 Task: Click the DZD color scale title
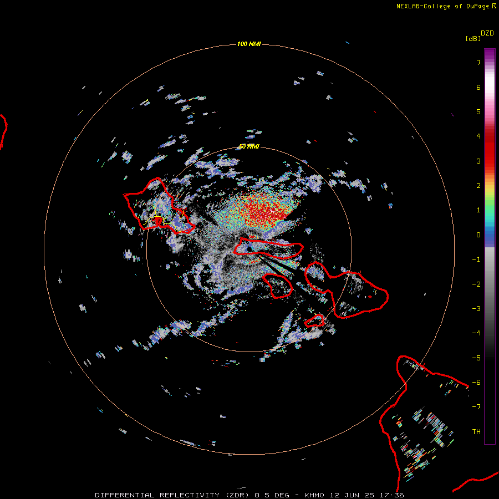(x=487, y=33)
